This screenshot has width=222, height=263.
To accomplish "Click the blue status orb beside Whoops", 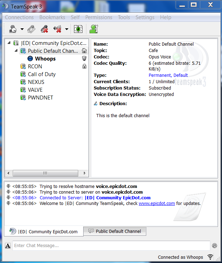I will [30, 58].
